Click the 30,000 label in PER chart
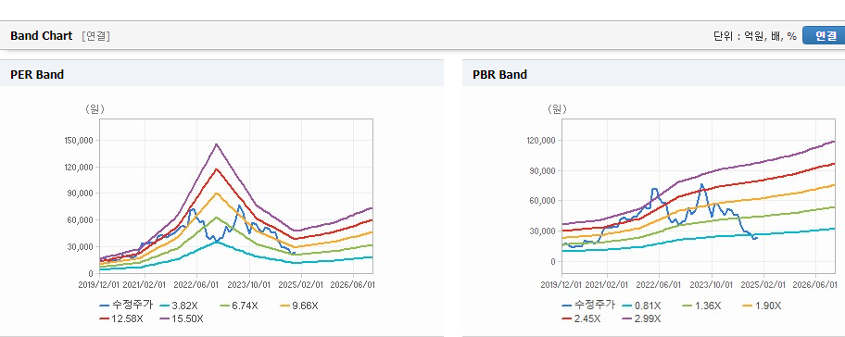Viewport: 845px width, 337px height. [x=81, y=246]
